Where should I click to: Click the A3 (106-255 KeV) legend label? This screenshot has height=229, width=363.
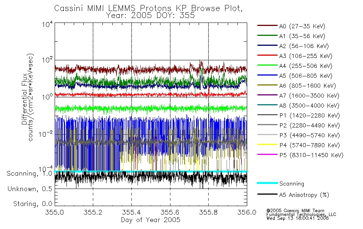click(x=306, y=56)
